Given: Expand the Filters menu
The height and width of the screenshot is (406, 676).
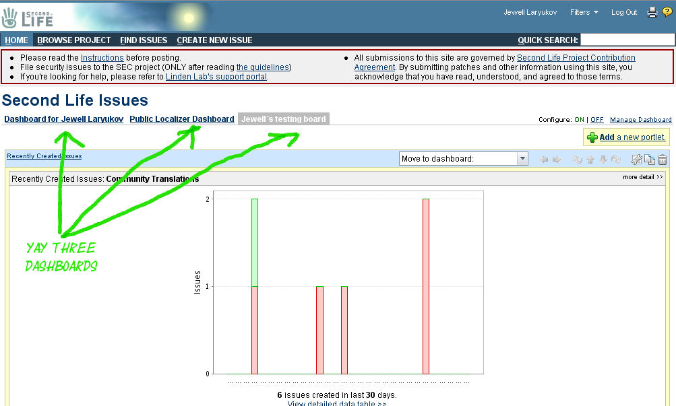Looking at the screenshot, I should (584, 12).
